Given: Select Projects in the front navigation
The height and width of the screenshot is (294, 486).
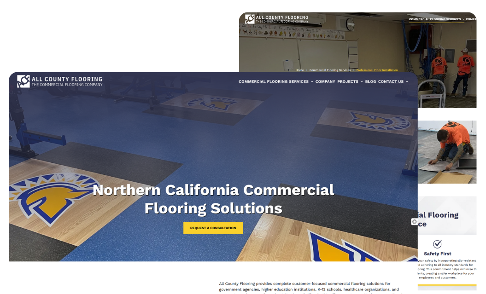Looking at the screenshot, I should pyautogui.click(x=347, y=81).
